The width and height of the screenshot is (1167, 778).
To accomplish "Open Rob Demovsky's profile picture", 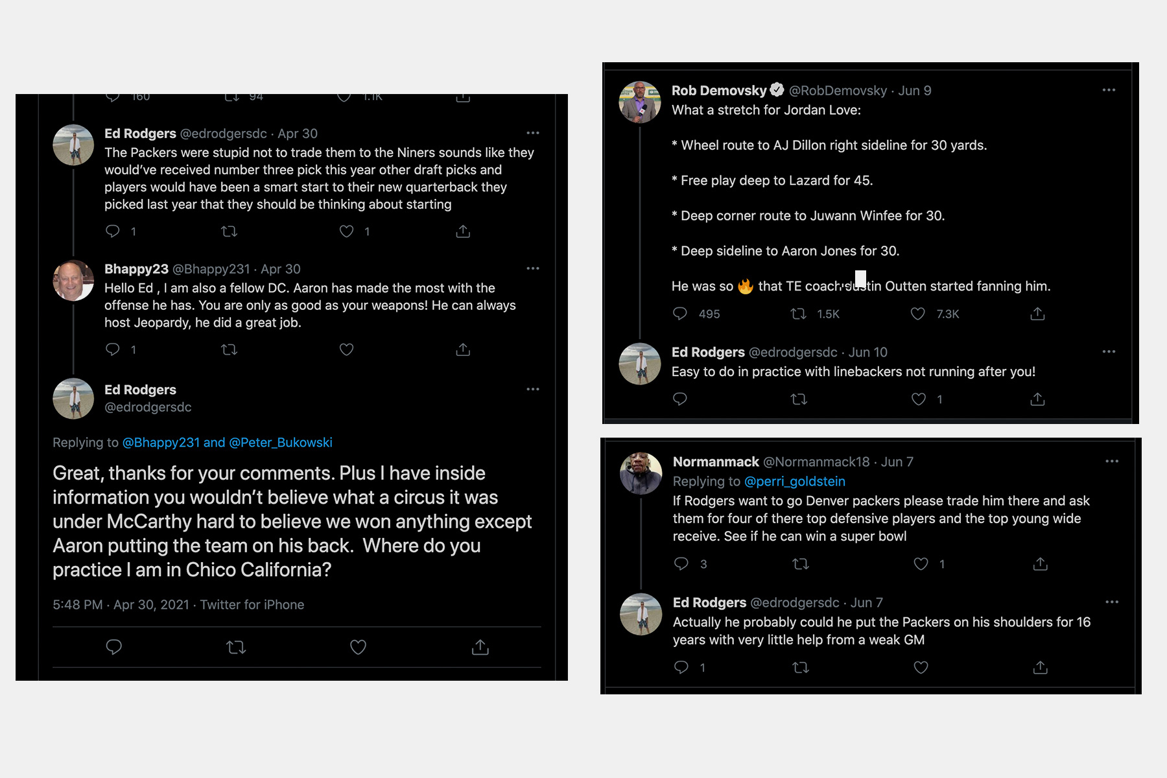I will pyautogui.click(x=640, y=102).
